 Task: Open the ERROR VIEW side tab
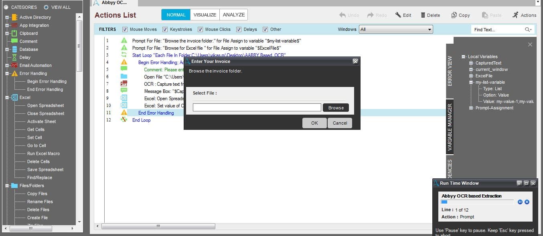pyautogui.click(x=450, y=71)
